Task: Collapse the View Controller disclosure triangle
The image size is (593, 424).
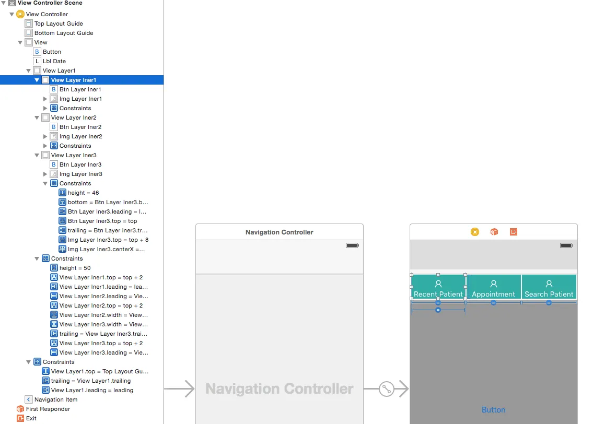Action: coord(11,15)
